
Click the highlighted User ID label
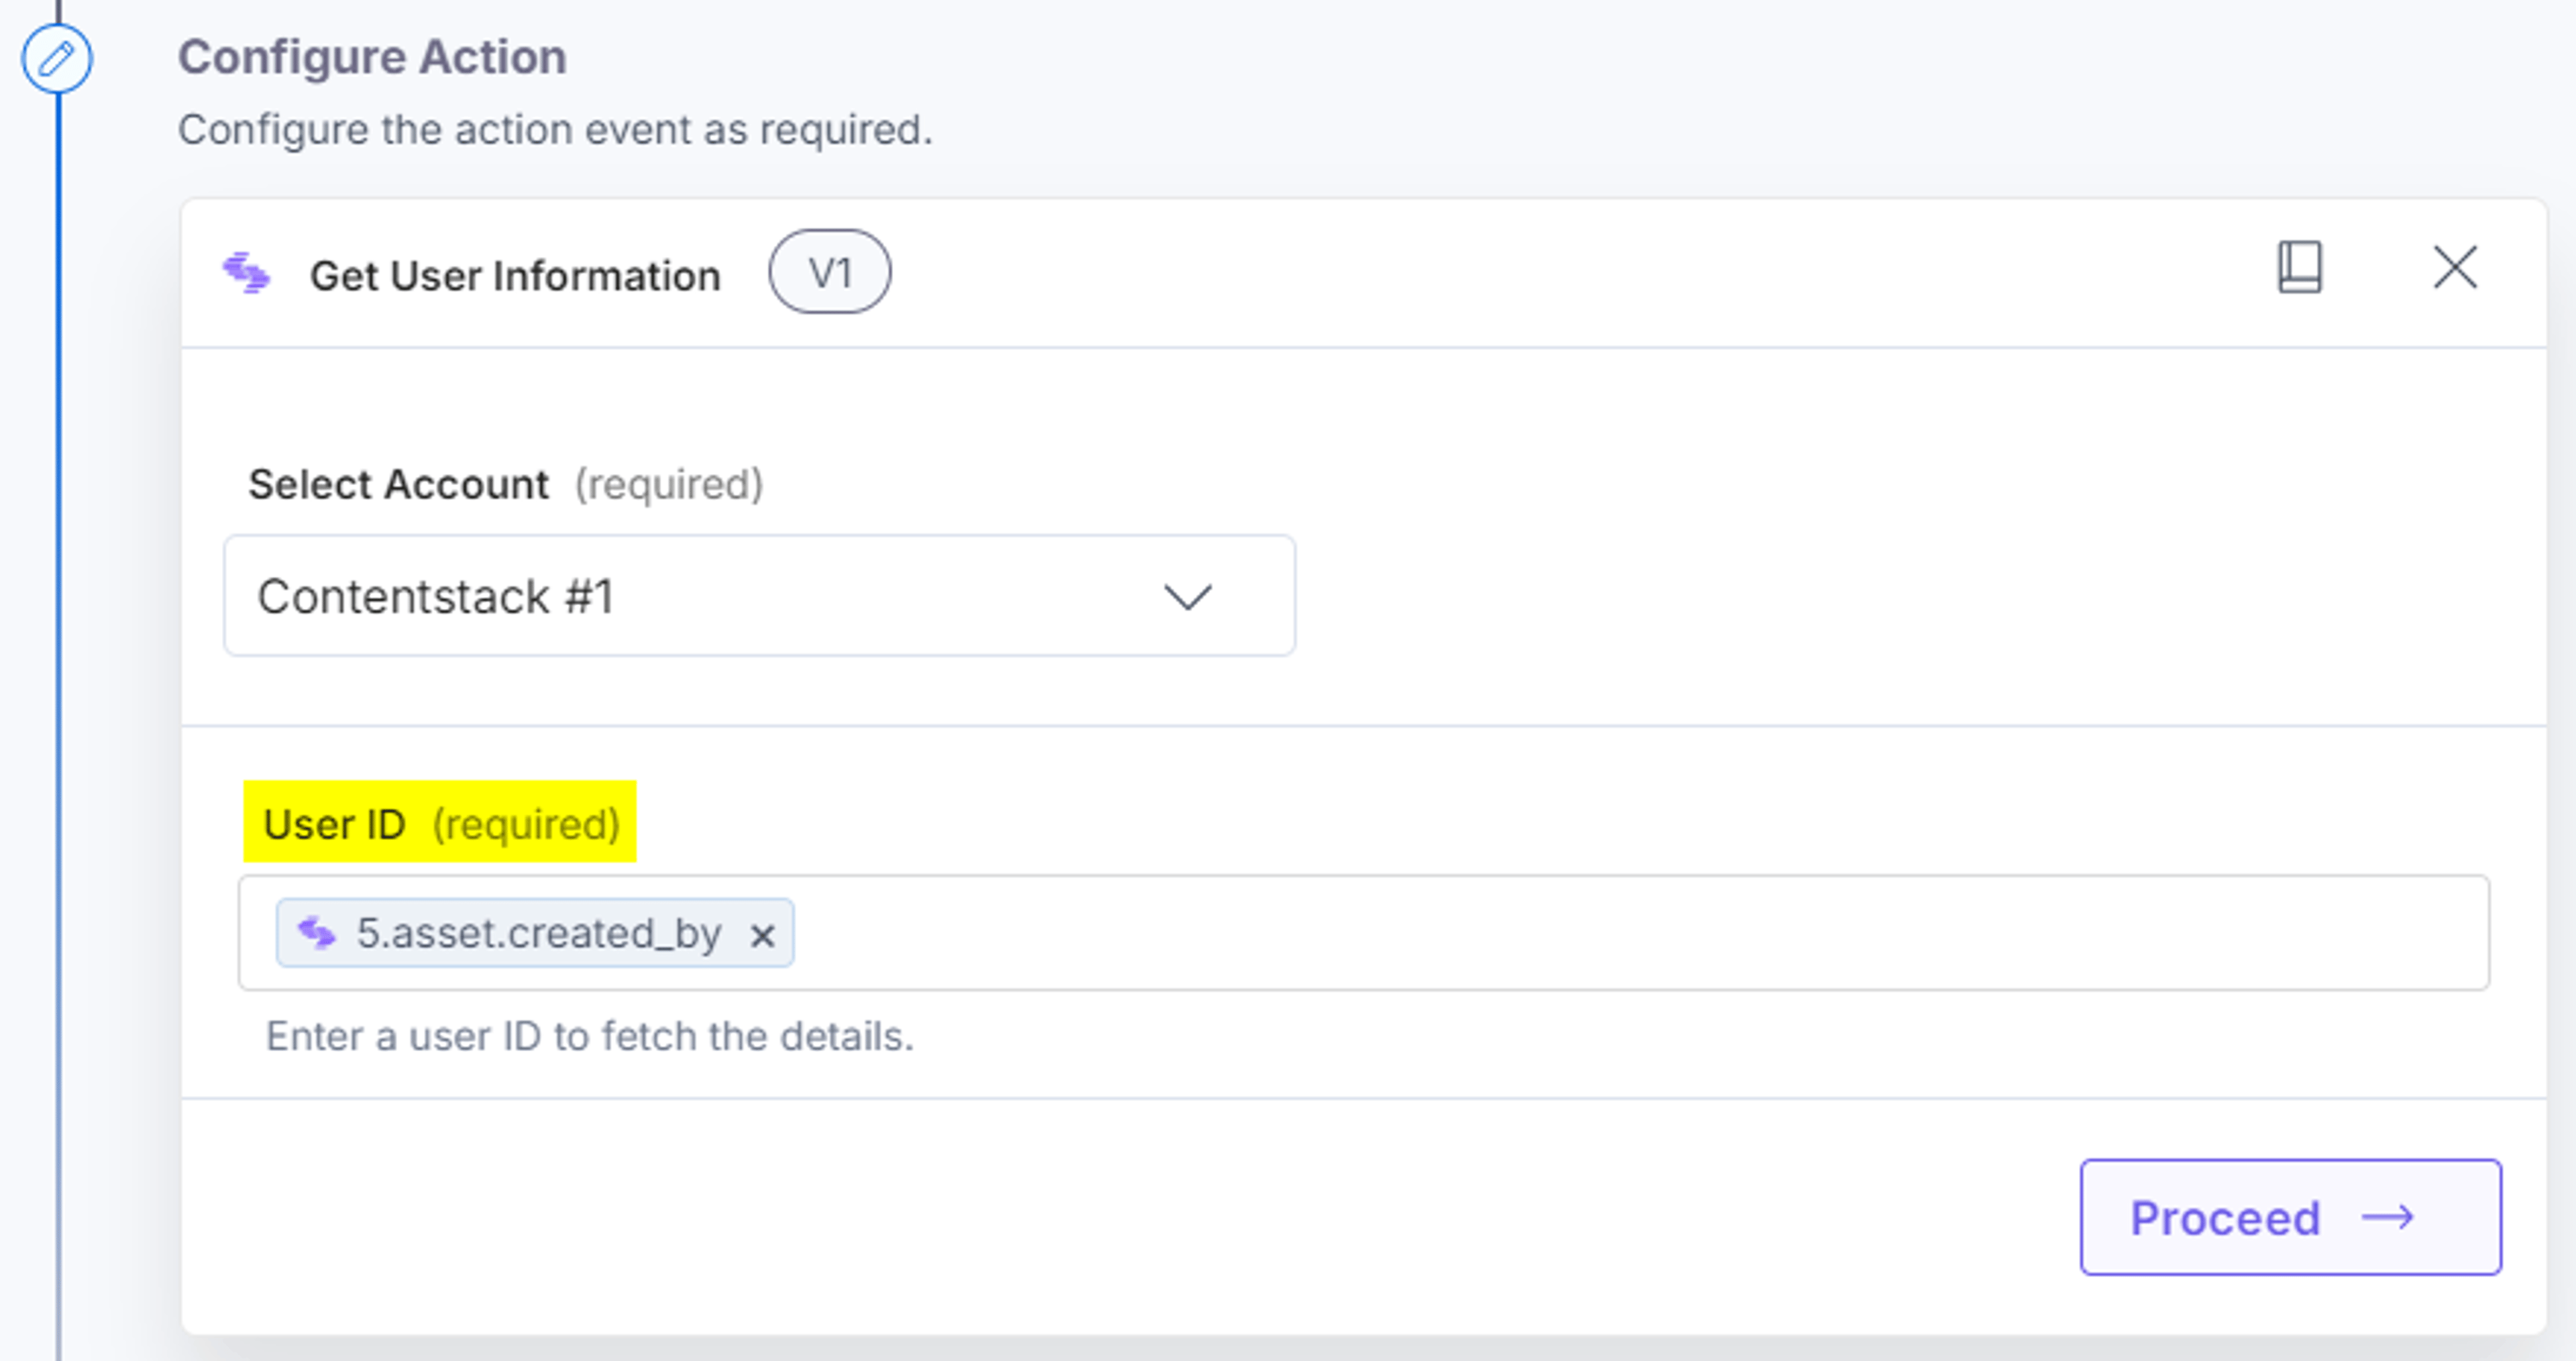point(440,822)
